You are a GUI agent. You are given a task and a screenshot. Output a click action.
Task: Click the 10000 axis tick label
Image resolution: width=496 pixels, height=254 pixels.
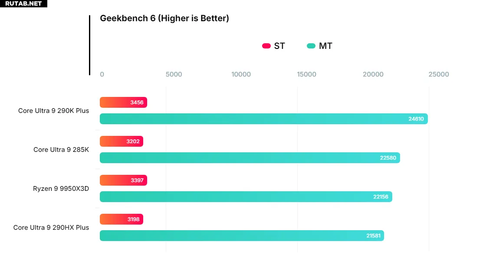(241, 74)
